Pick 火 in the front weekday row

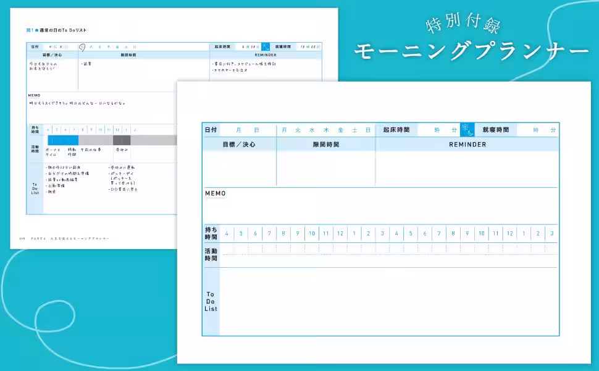pos(298,130)
